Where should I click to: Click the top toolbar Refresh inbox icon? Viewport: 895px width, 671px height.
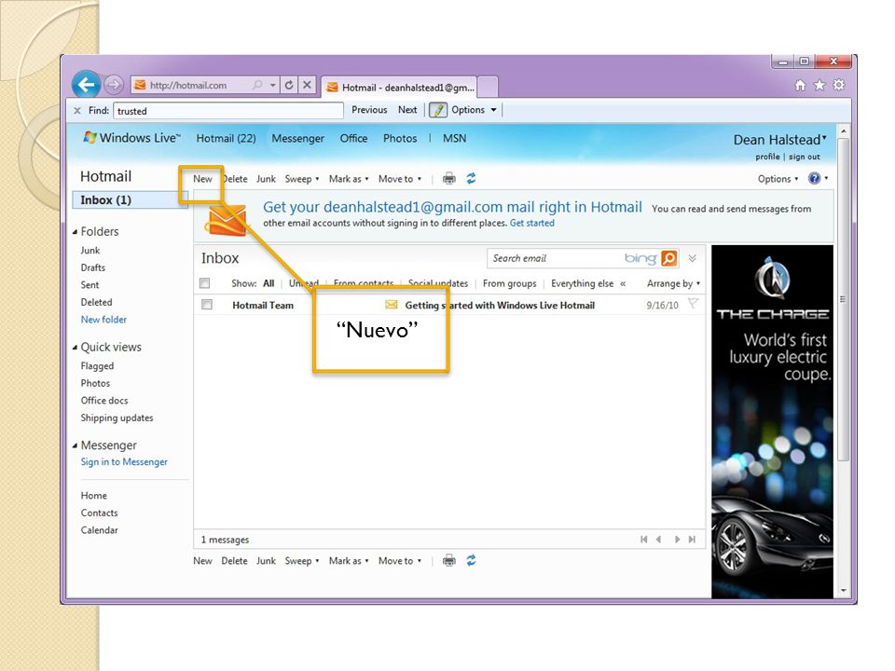pyautogui.click(x=471, y=179)
